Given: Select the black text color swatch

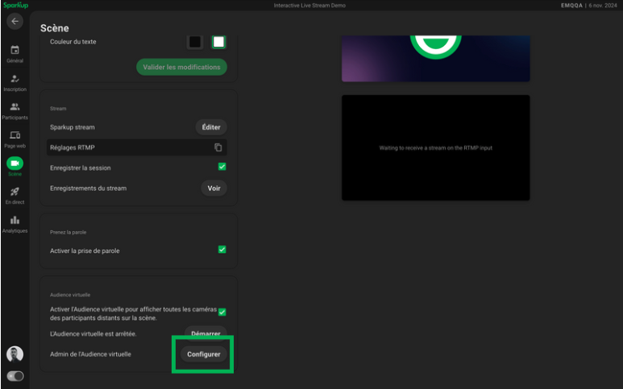Looking at the screenshot, I should coord(195,42).
